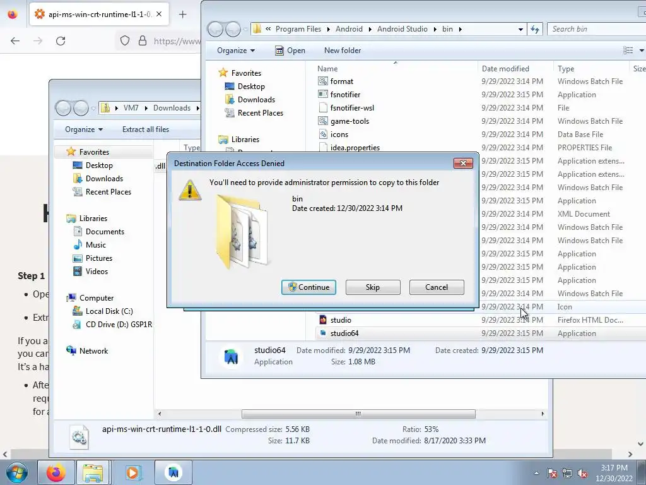Select the fsnotifier application icon
This screenshot has width=646, height=485.
tap(323, 95)
